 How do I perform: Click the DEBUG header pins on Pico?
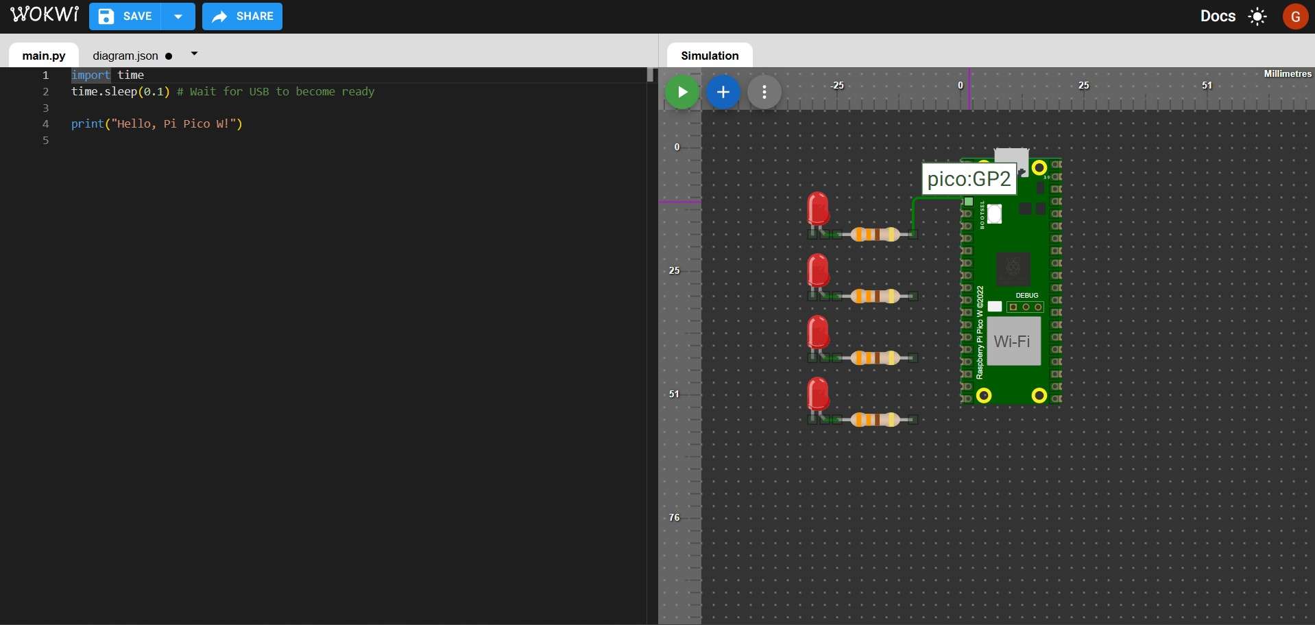coord(1026,307)
